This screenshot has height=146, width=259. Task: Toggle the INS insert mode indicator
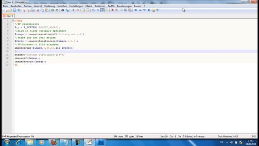pos(254,137)
